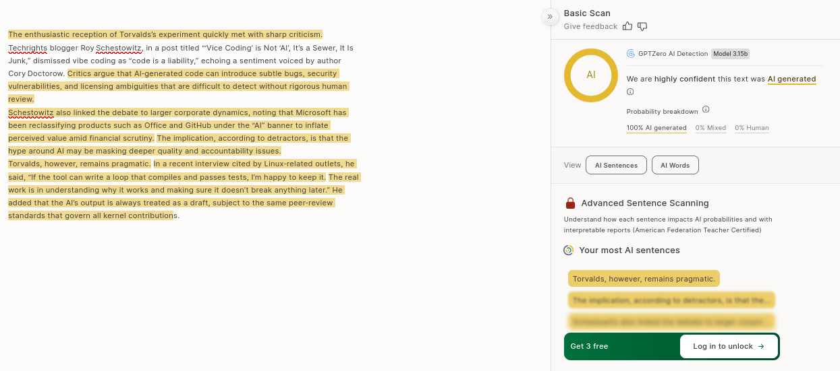Click the underlined AI generated link
Screen dimensions: 840x371
791,79
